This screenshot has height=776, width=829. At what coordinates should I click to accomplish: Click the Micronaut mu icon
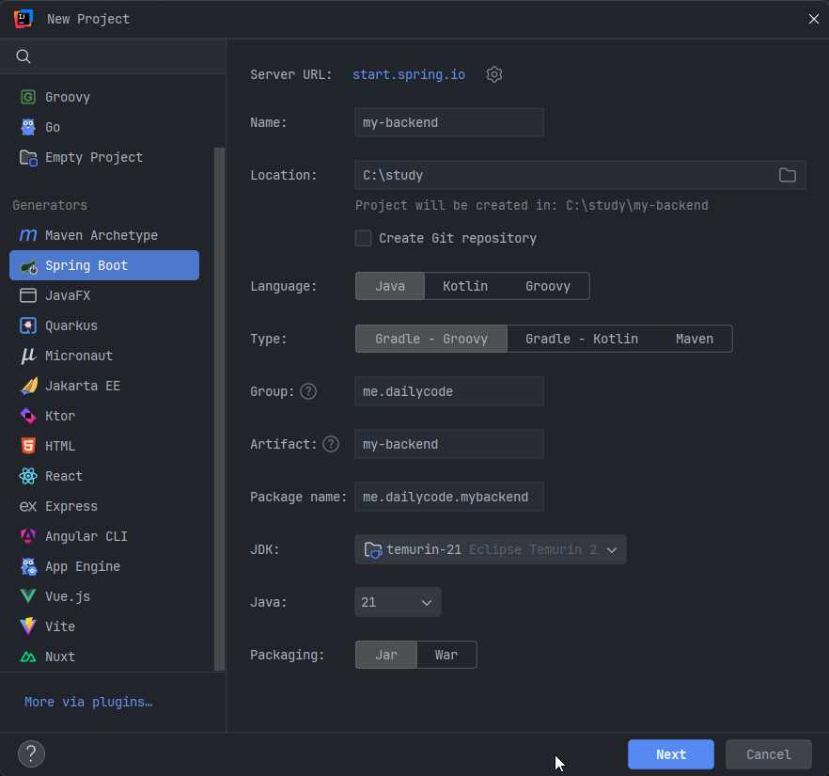click(28, 356)
